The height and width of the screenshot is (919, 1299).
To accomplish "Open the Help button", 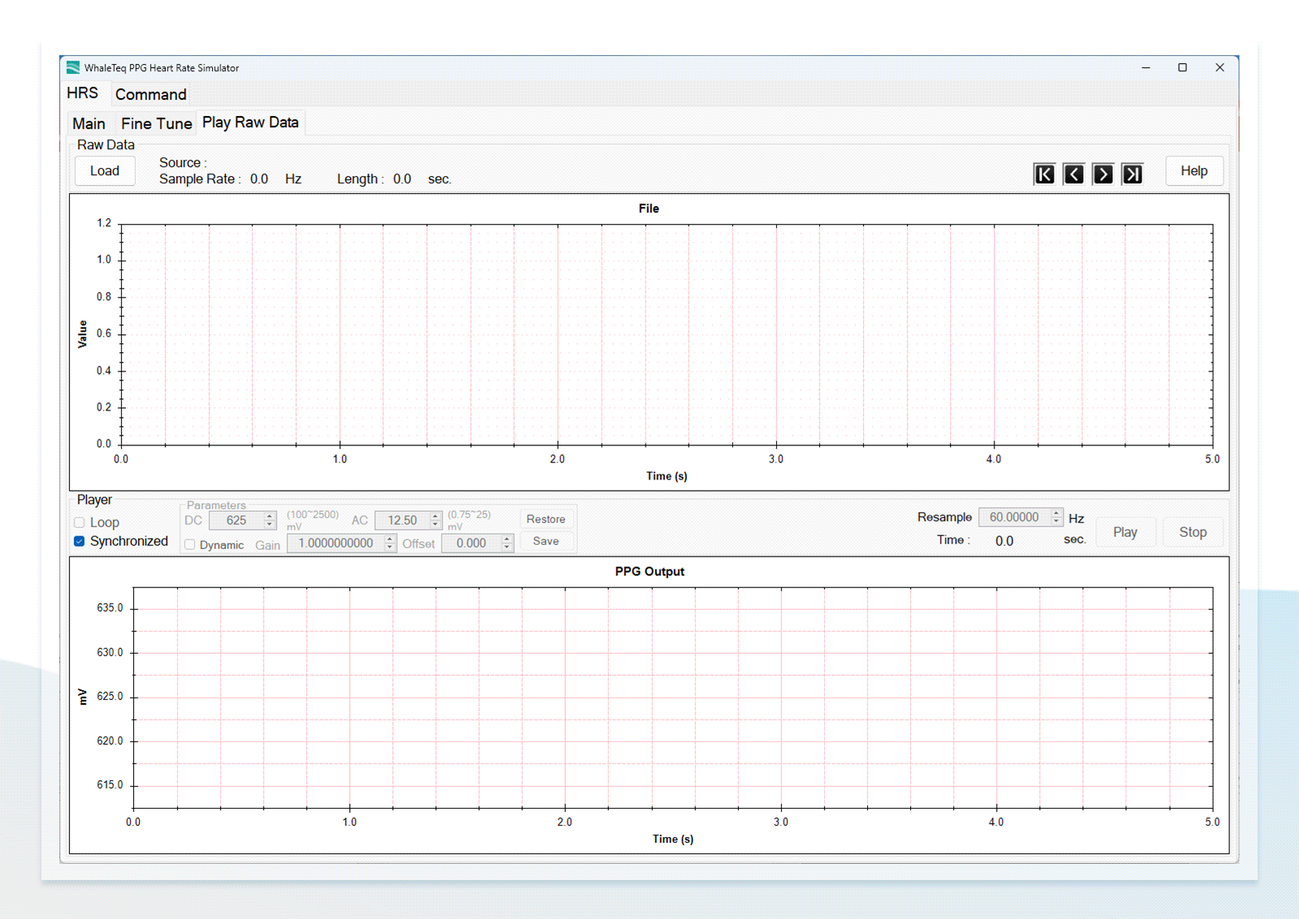I will (1193, 170).
